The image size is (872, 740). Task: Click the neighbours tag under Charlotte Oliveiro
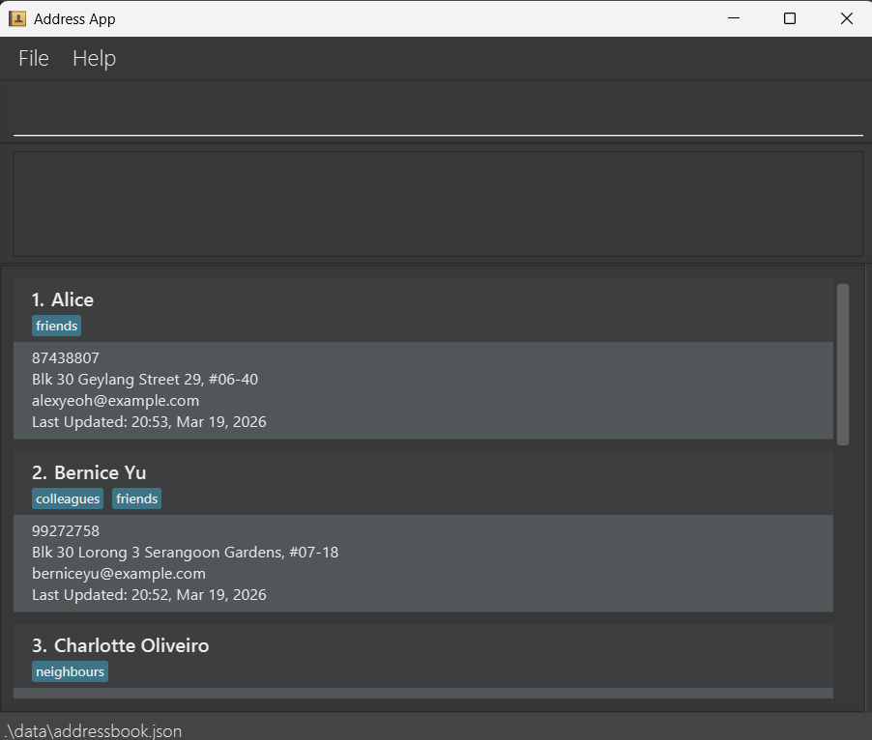(x=70, y=672)
